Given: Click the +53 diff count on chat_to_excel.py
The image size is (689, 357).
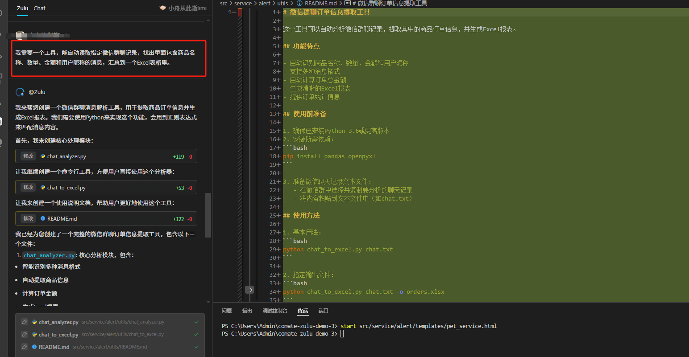Looking at the screenshot, I should [x=180, y=188].
